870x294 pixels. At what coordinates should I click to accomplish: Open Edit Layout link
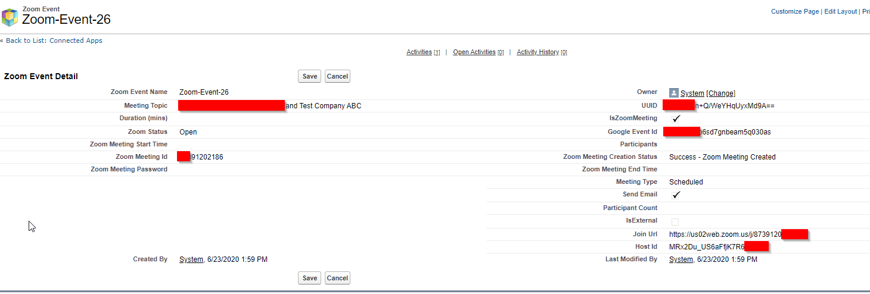click(x=840, y=11)
